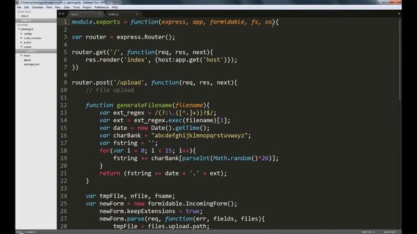Click 'module.exports' on line 1
The width and height of the screenshot is (417, 234).
click(96, 22)
